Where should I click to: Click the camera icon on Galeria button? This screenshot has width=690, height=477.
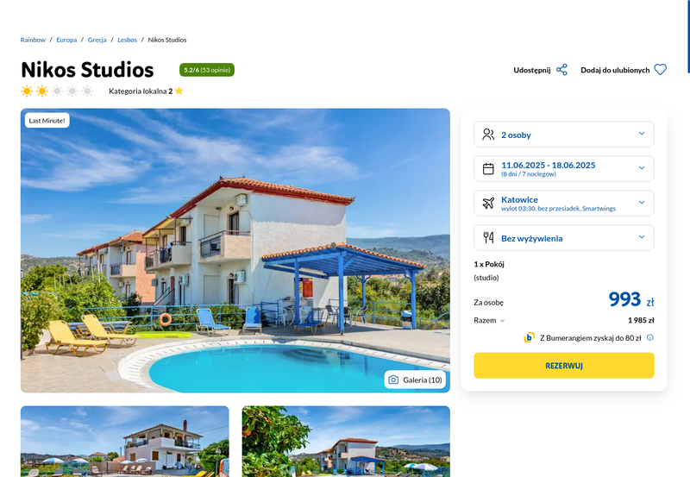click(x=393, y=380)
